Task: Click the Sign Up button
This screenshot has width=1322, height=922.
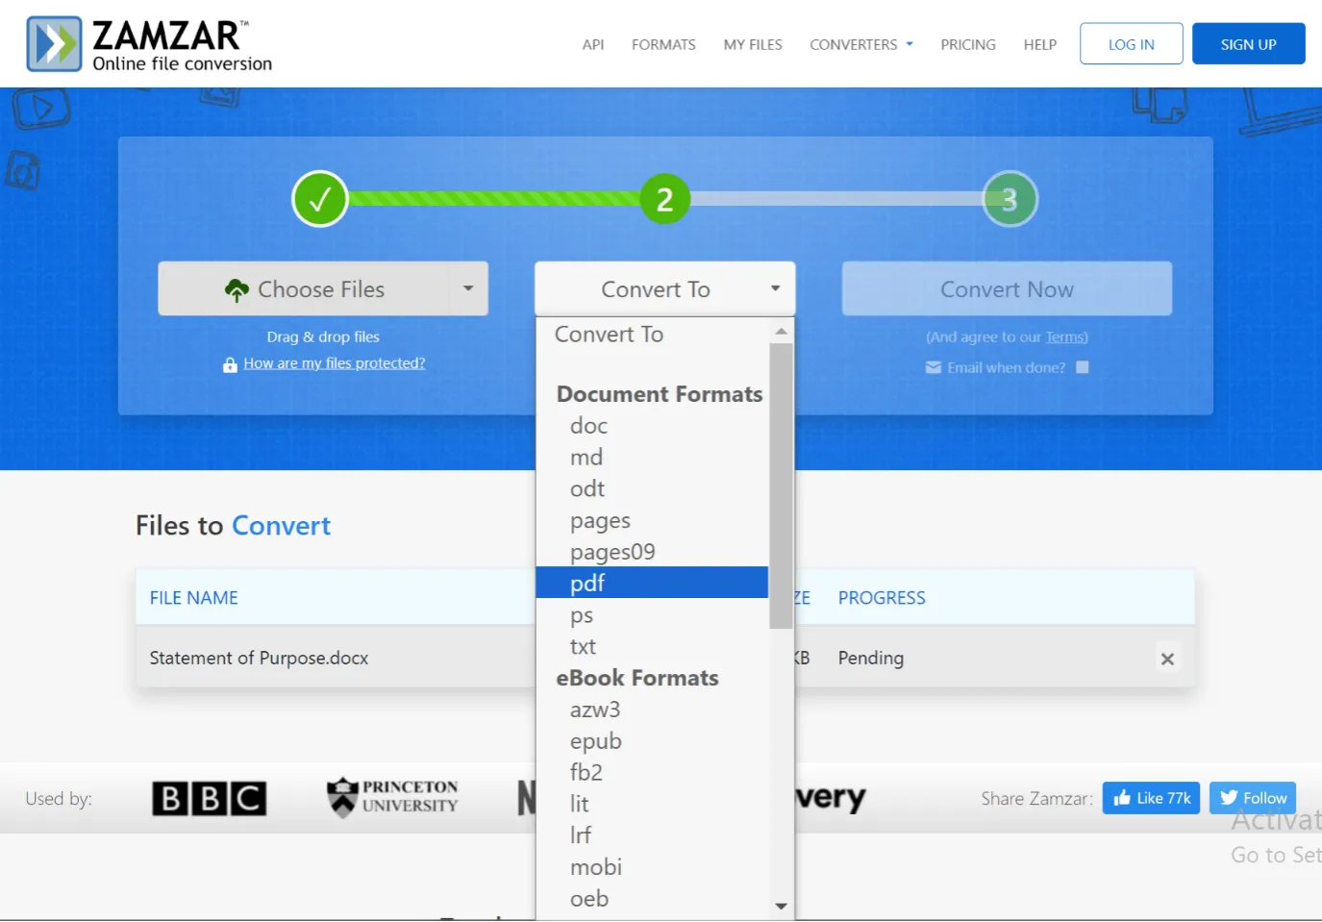Action: [1249, 43]
